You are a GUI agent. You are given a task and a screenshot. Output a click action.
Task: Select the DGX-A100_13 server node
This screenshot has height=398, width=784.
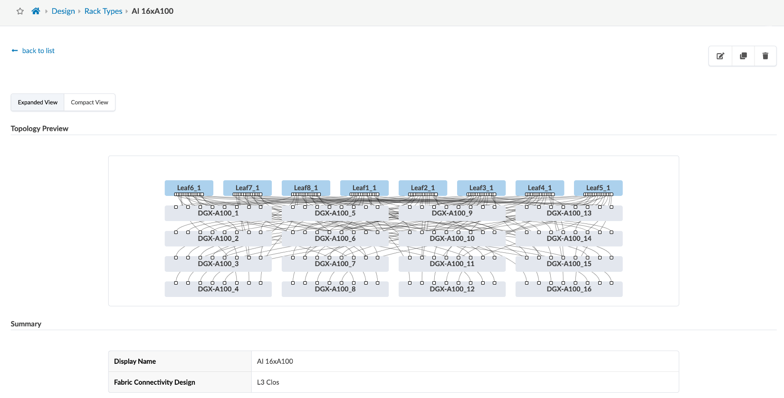click(x=569, y=213)
